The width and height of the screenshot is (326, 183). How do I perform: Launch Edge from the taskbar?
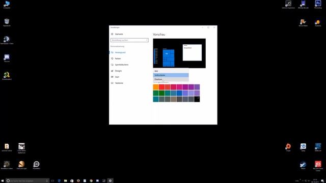pos(59,181)
